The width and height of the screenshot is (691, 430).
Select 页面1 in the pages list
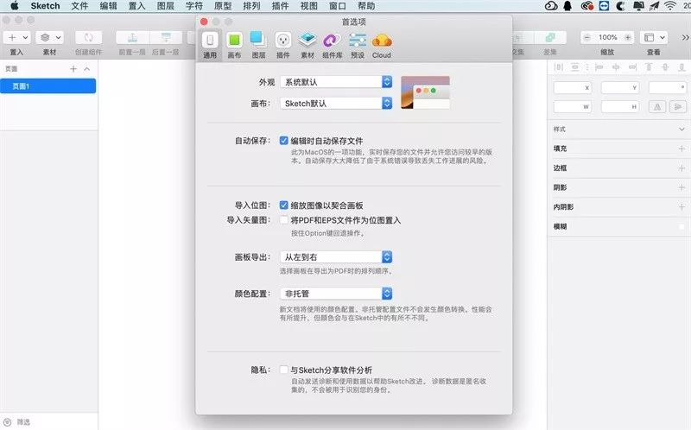48,85
